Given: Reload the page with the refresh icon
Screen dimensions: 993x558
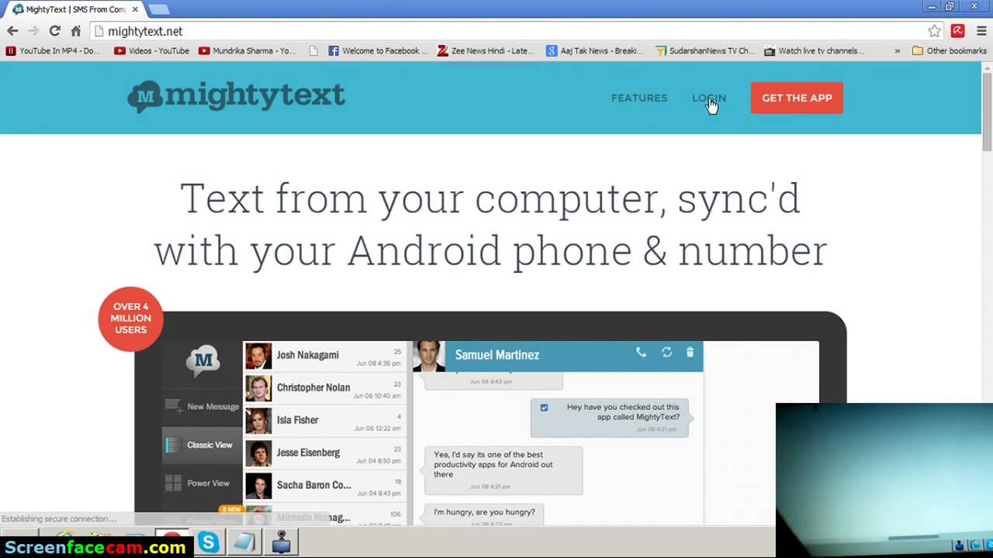Looking at the screenshot, I should click(x=54, y=31).
